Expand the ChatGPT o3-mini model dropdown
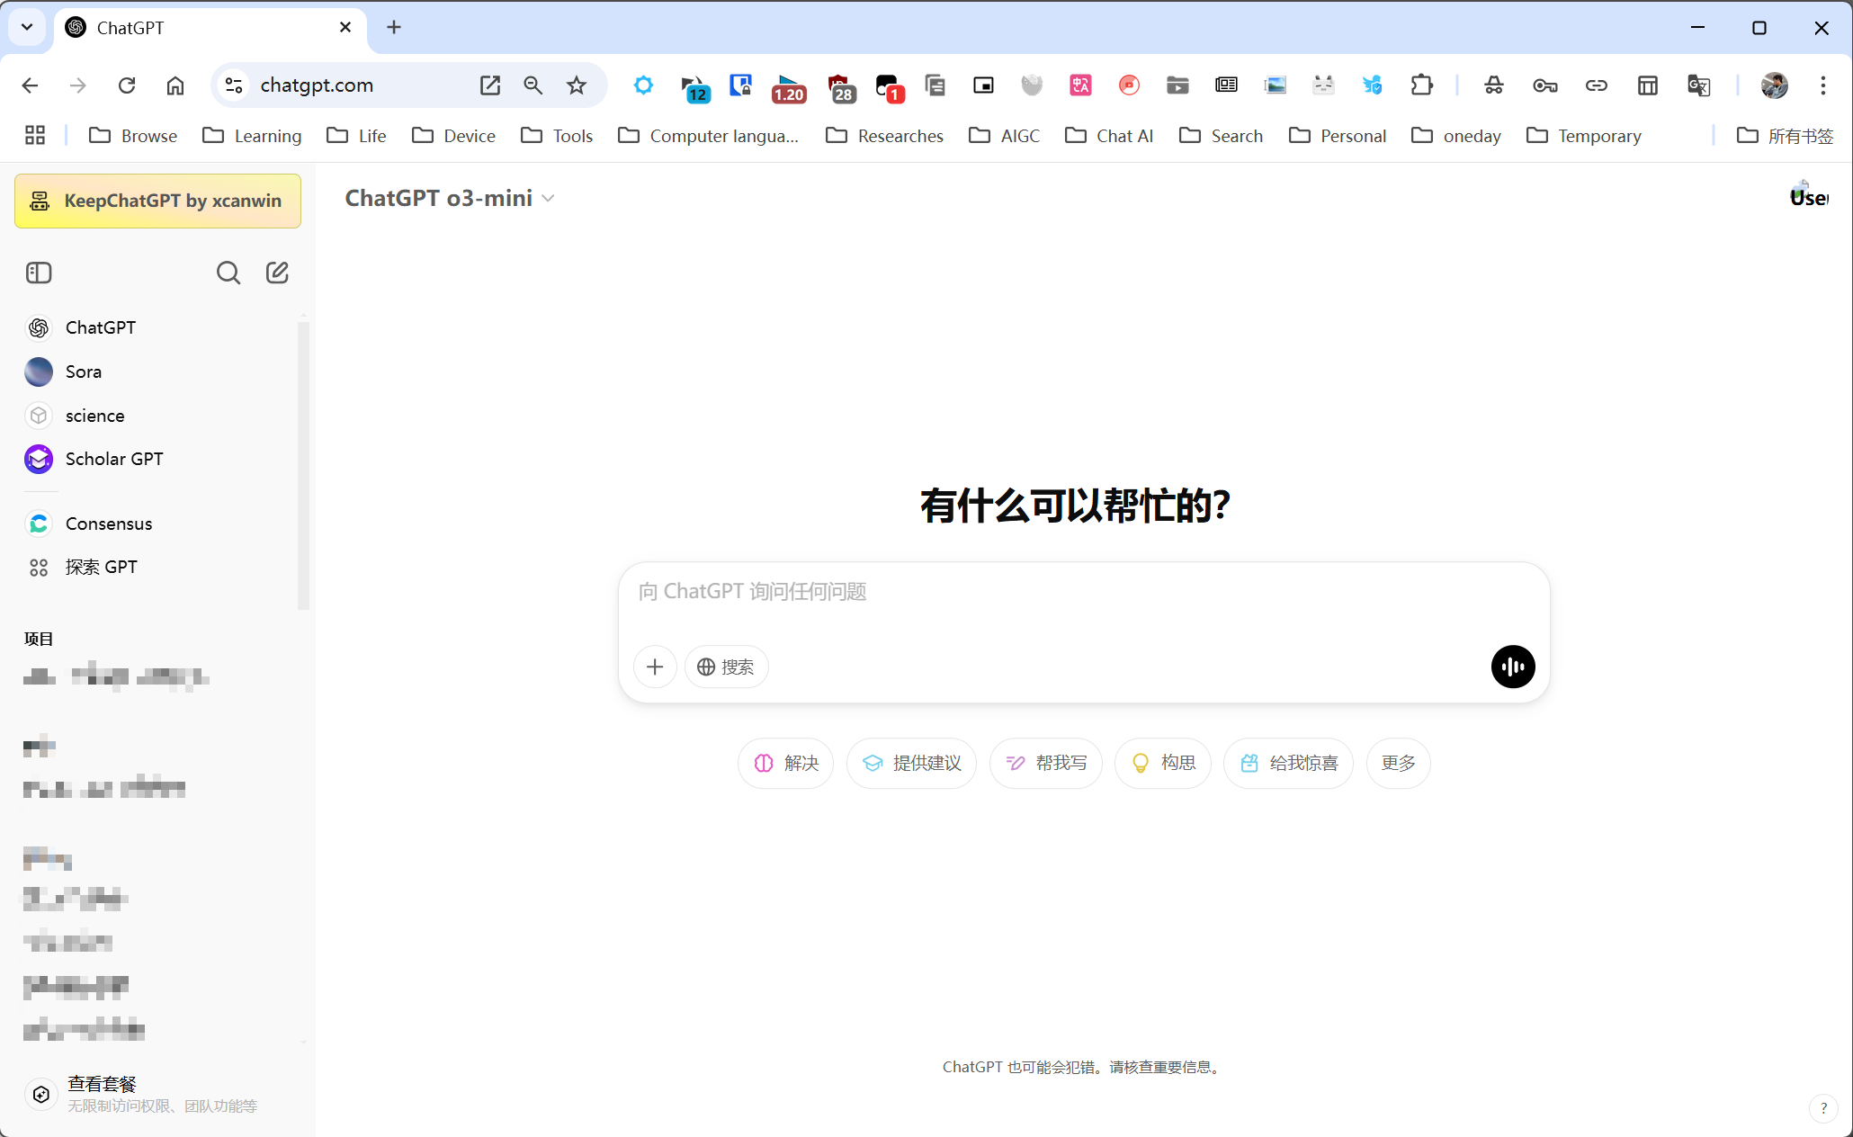This screenshot has height=1137, width=1853. [449, 198]
